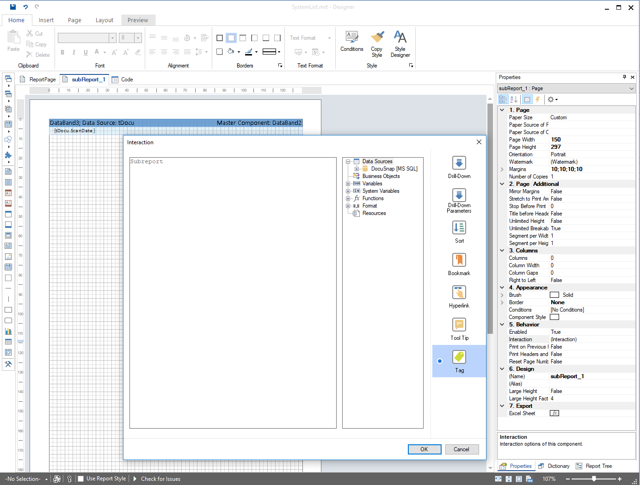640x485 pixels.
Task: Show events tab lightning icon
Action: pyautogui.click(x=538, y=99)
